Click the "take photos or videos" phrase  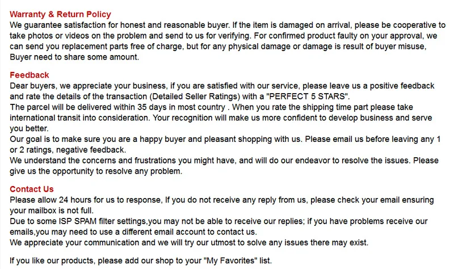tap(49, 36)
